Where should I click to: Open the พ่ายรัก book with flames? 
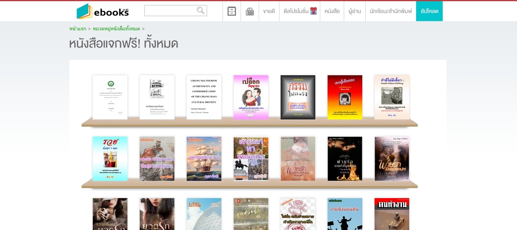(x=345, y=159)
